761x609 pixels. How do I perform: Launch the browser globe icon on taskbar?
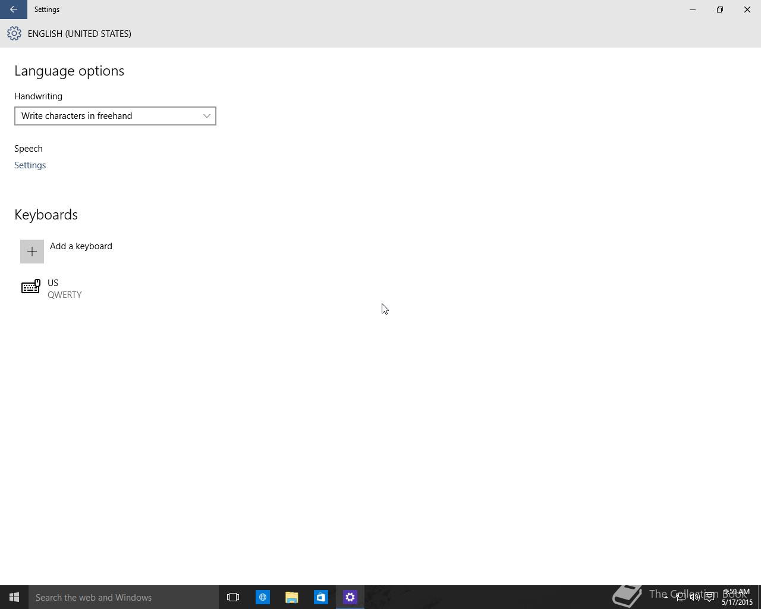click(262, 597)
